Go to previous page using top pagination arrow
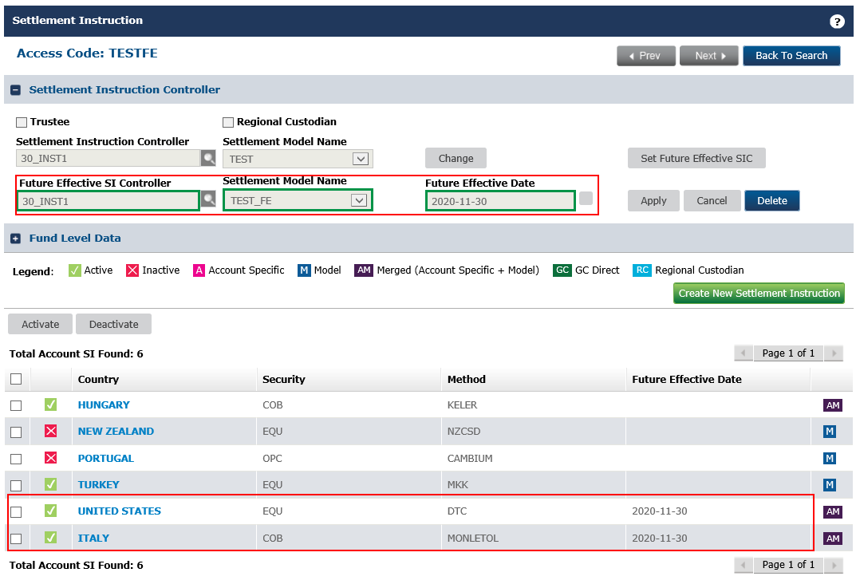The width and height of the screenshot is (856, 580). [744, 353]
